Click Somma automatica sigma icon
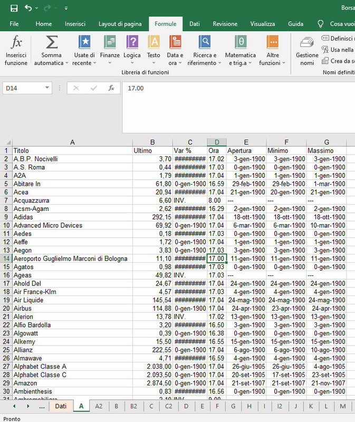The height and width of the screenshot is (422, 355). 52,42
